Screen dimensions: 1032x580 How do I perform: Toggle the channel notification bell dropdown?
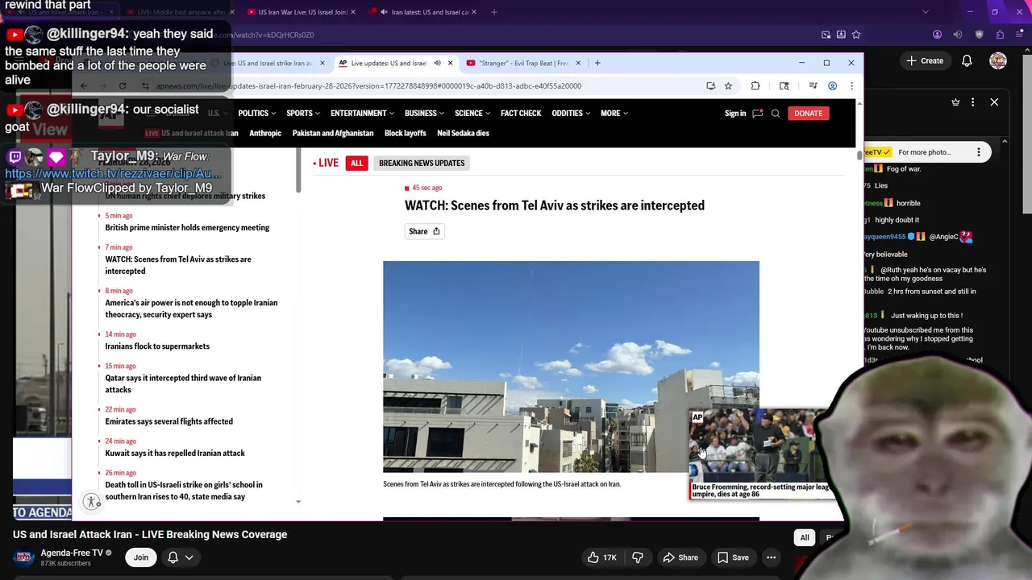[x=180, y=557]
